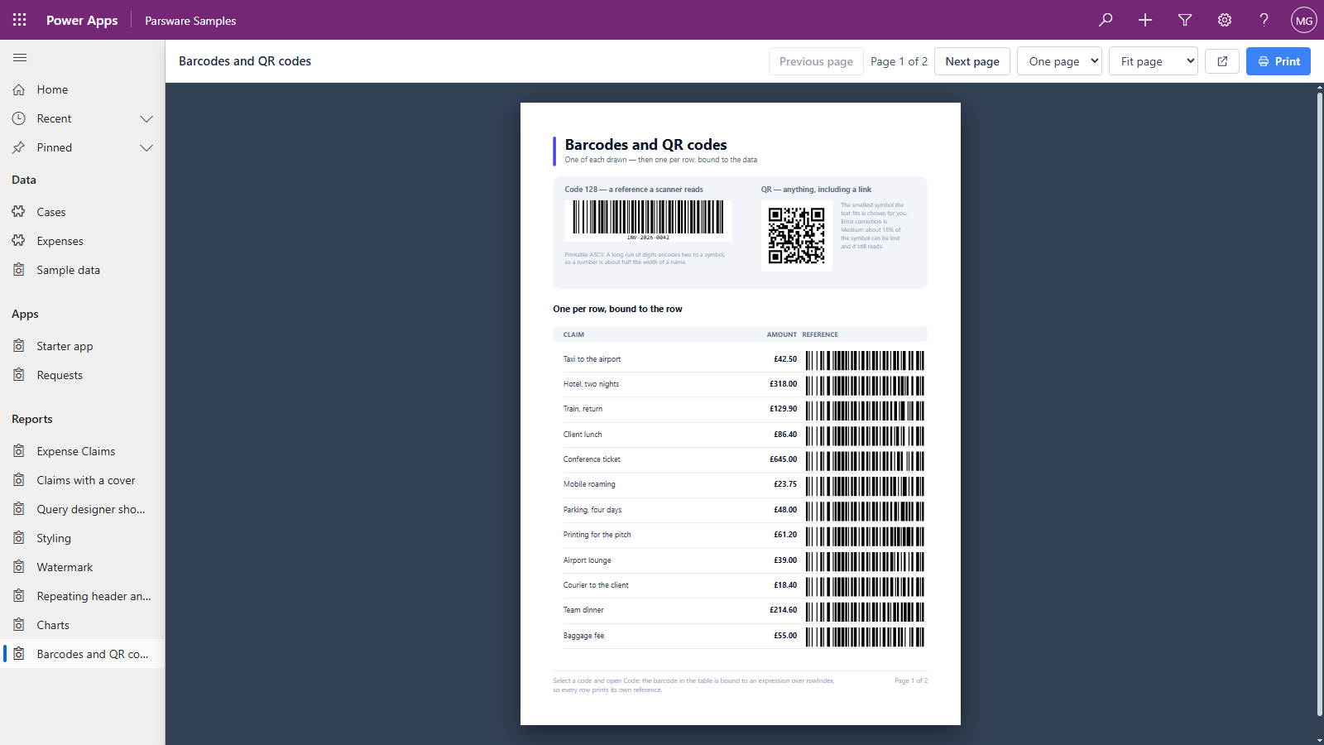Viewport: 1324px width, 745px height.
Task: Click the Cases puzzle icon
Action: (x=19, y=212)
